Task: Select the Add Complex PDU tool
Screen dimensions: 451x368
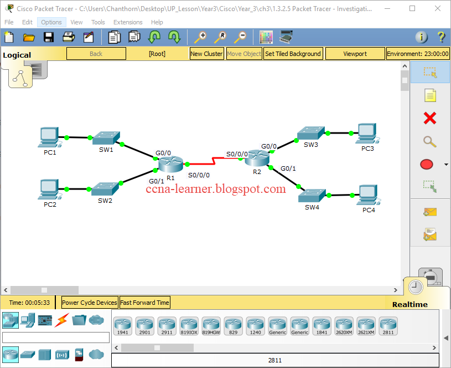Action: (x=431, y=234)
